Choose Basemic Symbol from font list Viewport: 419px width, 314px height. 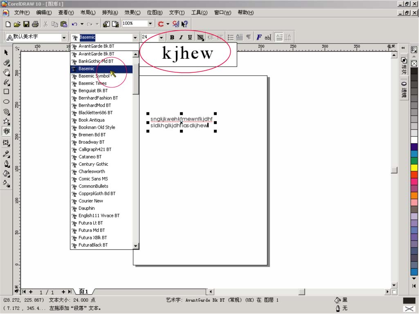101,76
